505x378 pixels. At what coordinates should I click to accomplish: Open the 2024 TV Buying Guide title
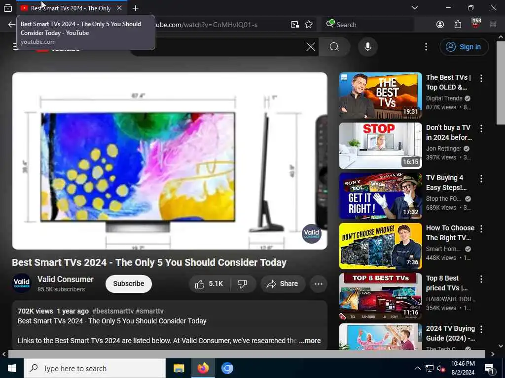tap(450, 333)
